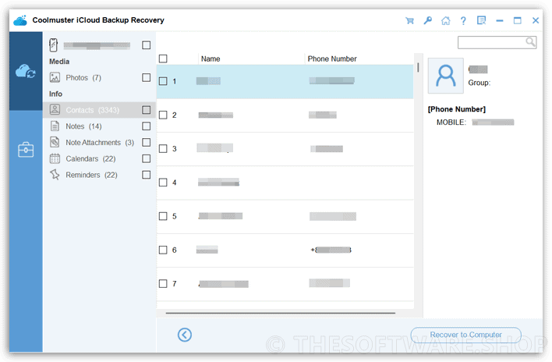Tick the Notes checkbox

(x=146, y=126)
